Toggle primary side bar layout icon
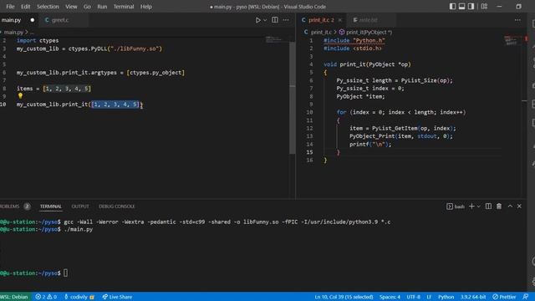The image size is (535, 301). (x=452, y=7)
